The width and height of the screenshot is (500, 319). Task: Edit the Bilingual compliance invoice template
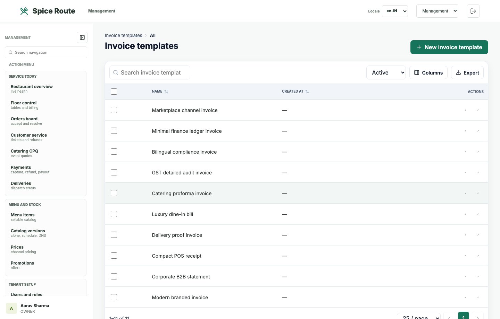478,152
